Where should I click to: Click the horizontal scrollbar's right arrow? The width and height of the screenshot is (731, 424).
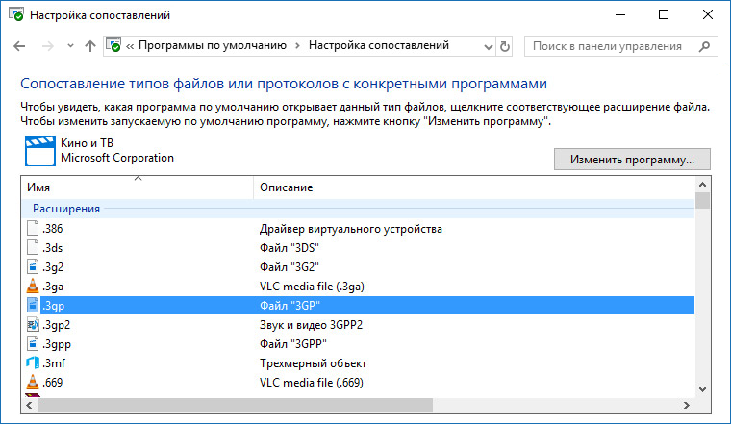686,406
